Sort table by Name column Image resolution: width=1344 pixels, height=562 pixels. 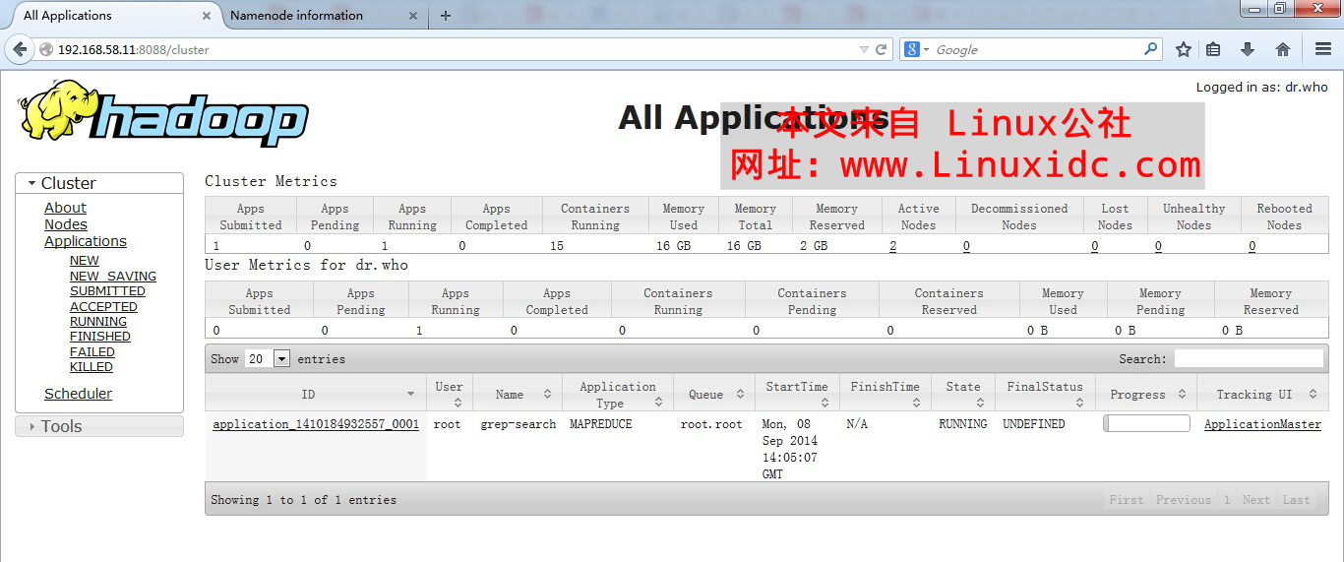[517, 395]
